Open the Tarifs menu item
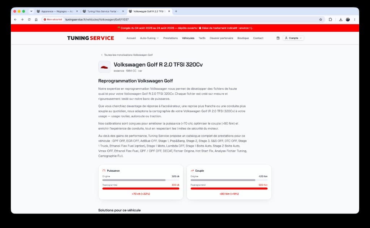Viewport: 370px width, 228px height. click(202, 38)
